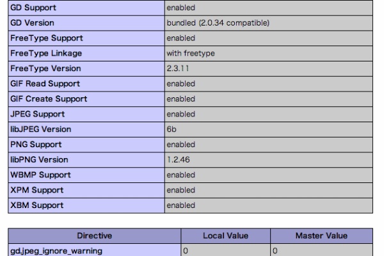The height and width of the screenshot is (256, 384).
Task: Click the FreeType Version 2.3.11 value
Action: tap(178, 68)
